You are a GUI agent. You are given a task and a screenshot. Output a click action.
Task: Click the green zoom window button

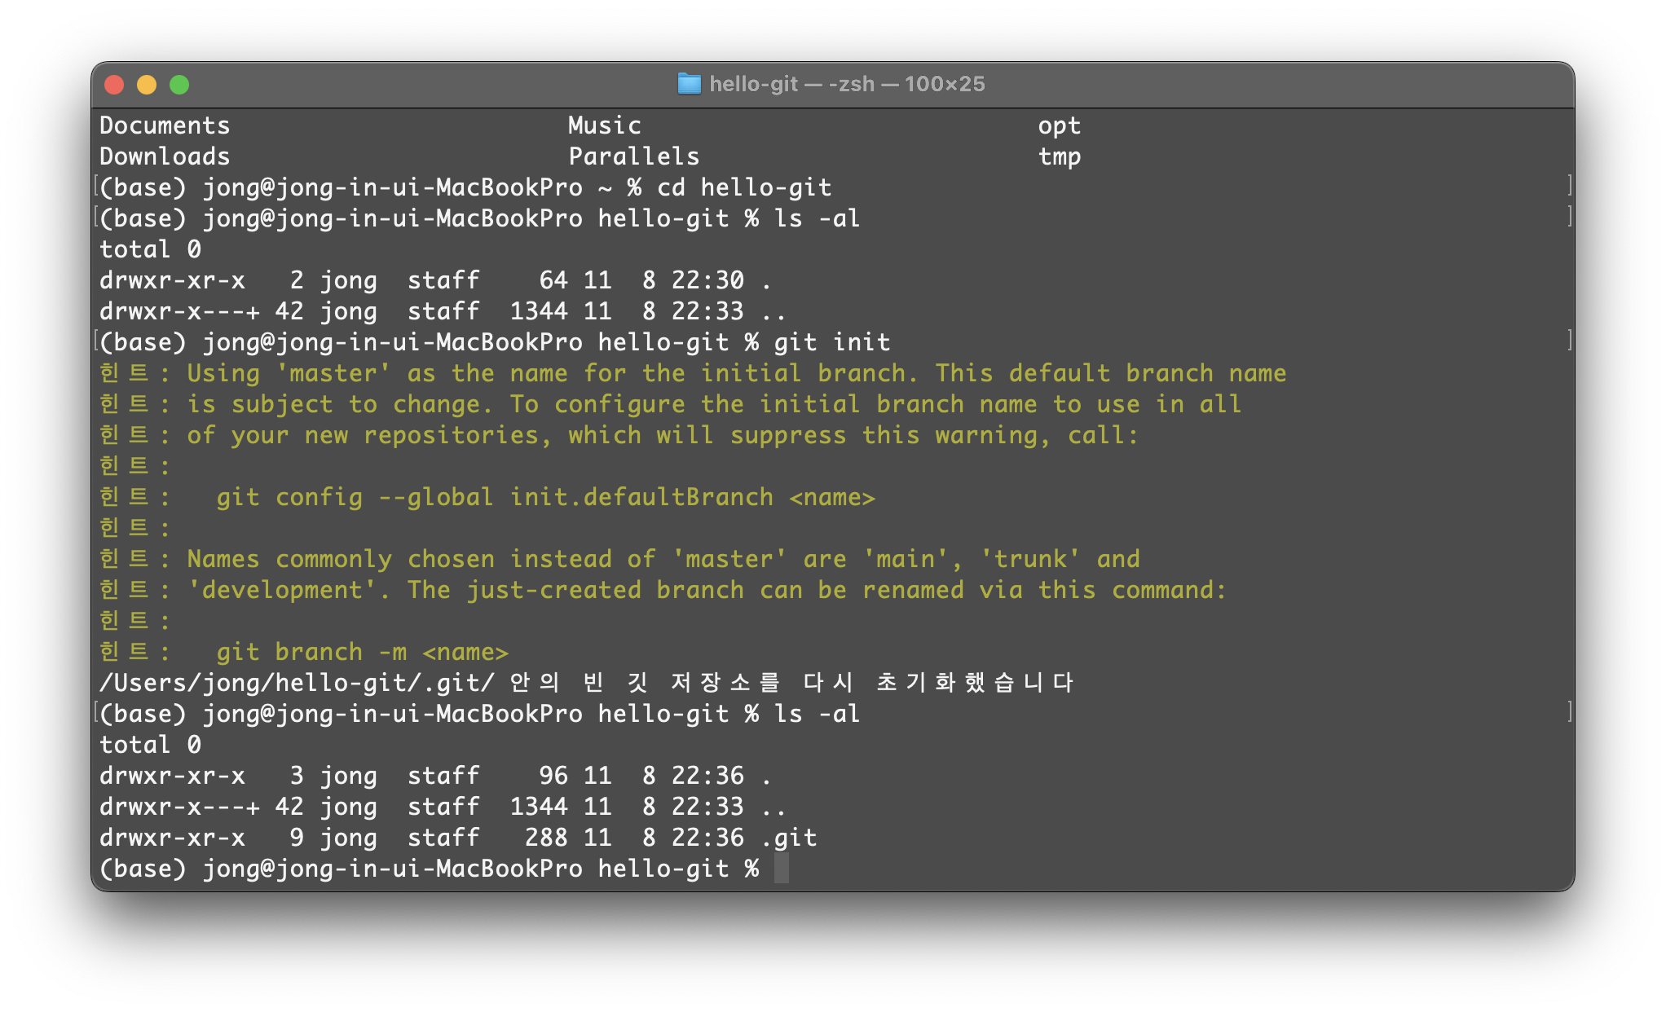coord(179,85)
